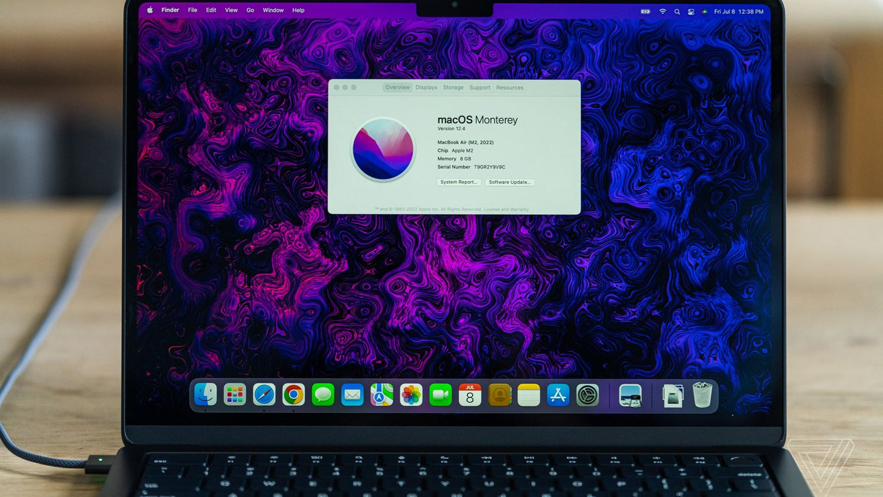The image size is (883, 497).
Task: Click the System Report button
Action: [x=459, y=183]
